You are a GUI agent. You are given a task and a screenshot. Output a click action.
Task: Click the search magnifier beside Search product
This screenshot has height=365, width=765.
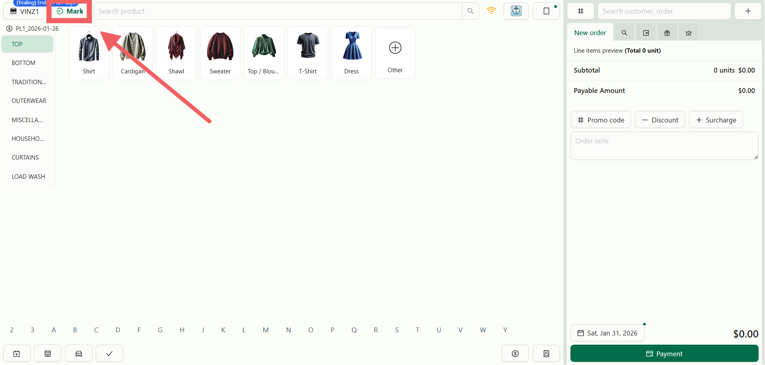pyautogui.click(x=470, y=11)
